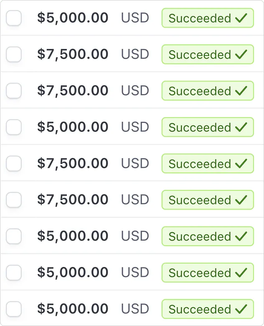
Task: Click the $5,000.00 amount in the eighth row
Action: 73,273
